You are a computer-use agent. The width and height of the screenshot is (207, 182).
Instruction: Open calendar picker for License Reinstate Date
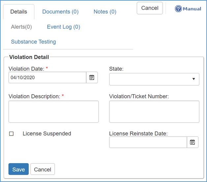click(x=192, y=143)
